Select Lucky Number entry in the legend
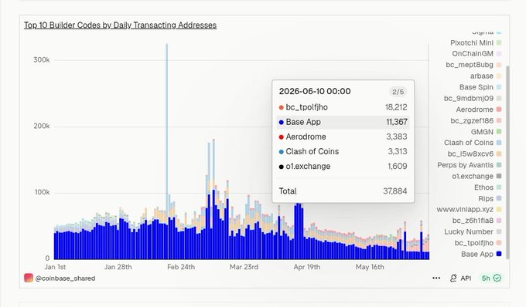 point(473,231)
